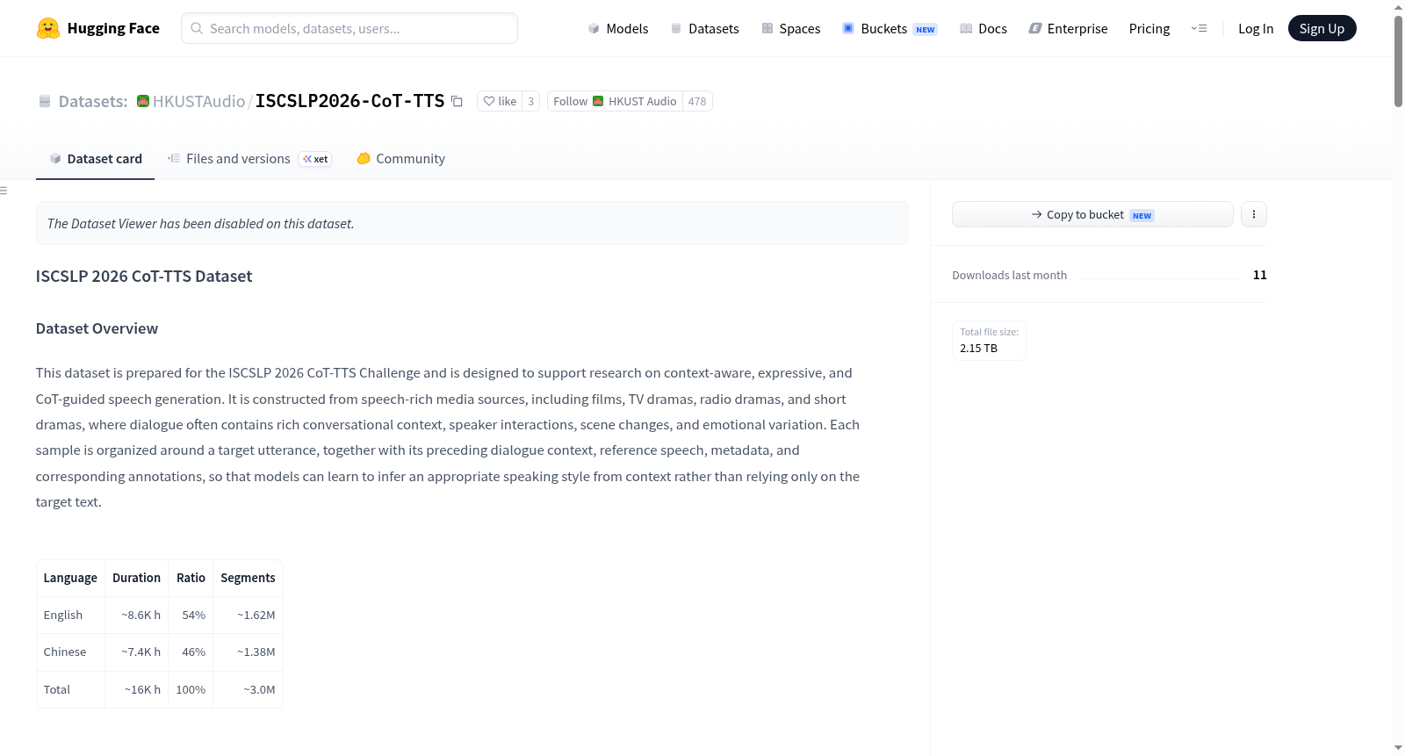Click the dataset stack icon before 'Datasets:'
The width and height of the screenshot is (1405, 756).
tap(45, 102)
